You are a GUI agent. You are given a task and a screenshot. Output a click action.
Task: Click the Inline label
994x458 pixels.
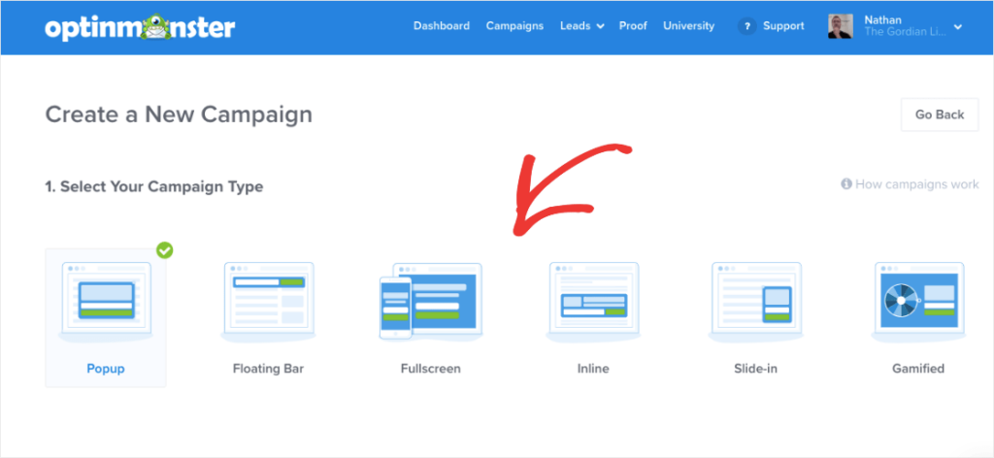point(593,368)
